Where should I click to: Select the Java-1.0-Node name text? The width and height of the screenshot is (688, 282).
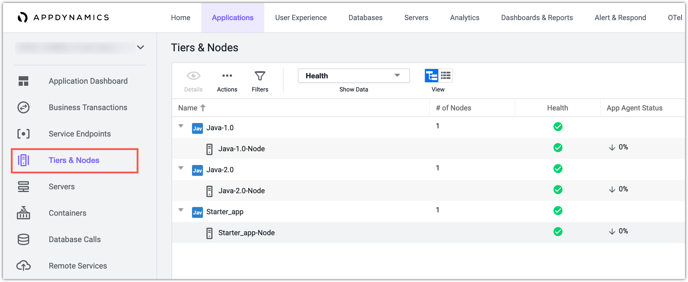tap(242, 149)
